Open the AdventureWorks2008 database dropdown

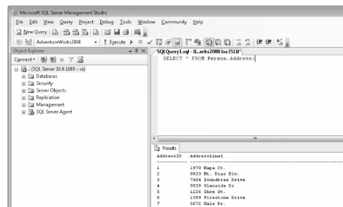point(96,42)
